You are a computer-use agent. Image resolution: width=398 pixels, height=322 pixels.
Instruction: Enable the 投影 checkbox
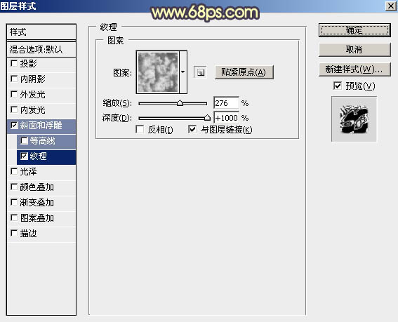14,63
